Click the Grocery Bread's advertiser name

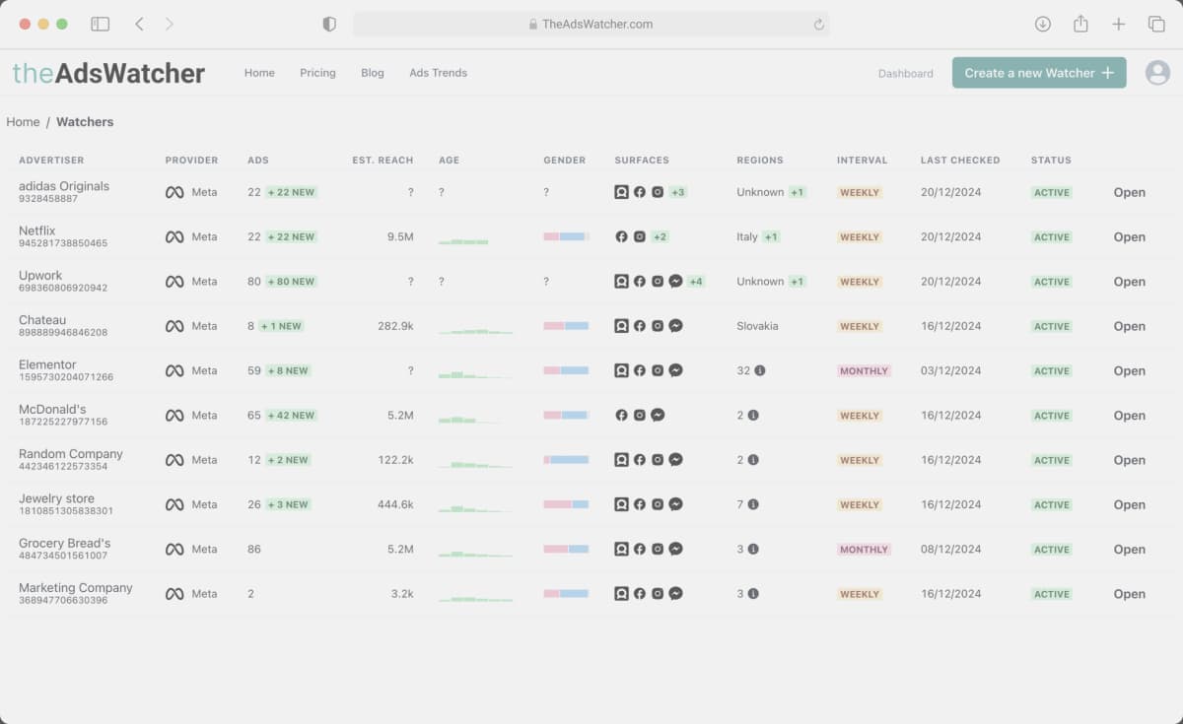[x=64, y=543]
